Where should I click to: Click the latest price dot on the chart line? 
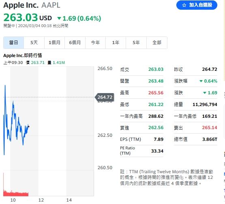28,127
